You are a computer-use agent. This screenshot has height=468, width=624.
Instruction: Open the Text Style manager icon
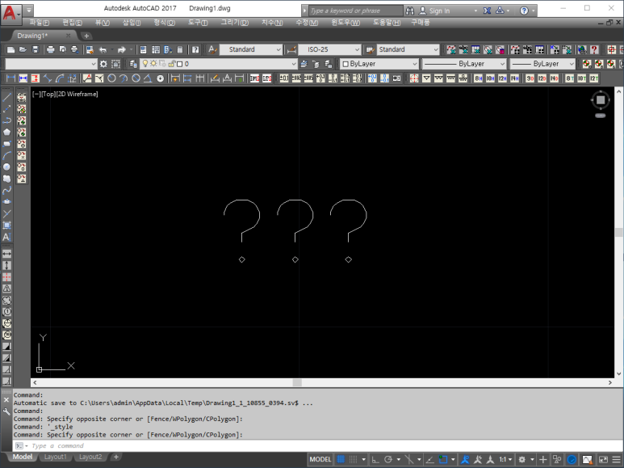click(212, 49)
